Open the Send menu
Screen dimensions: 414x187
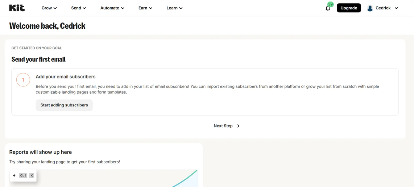pos(78,8)
